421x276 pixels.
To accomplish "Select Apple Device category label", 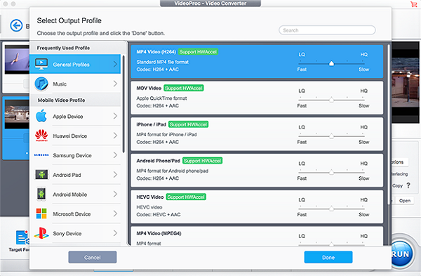I will coord(68,117).
